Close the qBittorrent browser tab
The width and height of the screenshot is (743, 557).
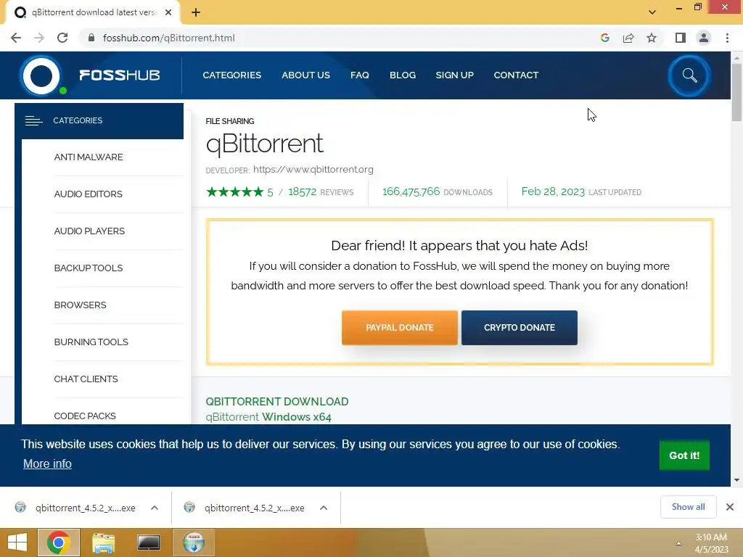[168, 12]
